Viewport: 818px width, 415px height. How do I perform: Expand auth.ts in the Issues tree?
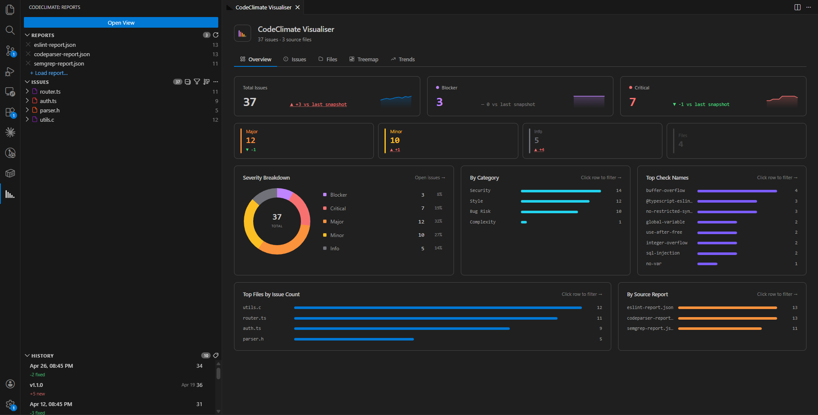27,101
